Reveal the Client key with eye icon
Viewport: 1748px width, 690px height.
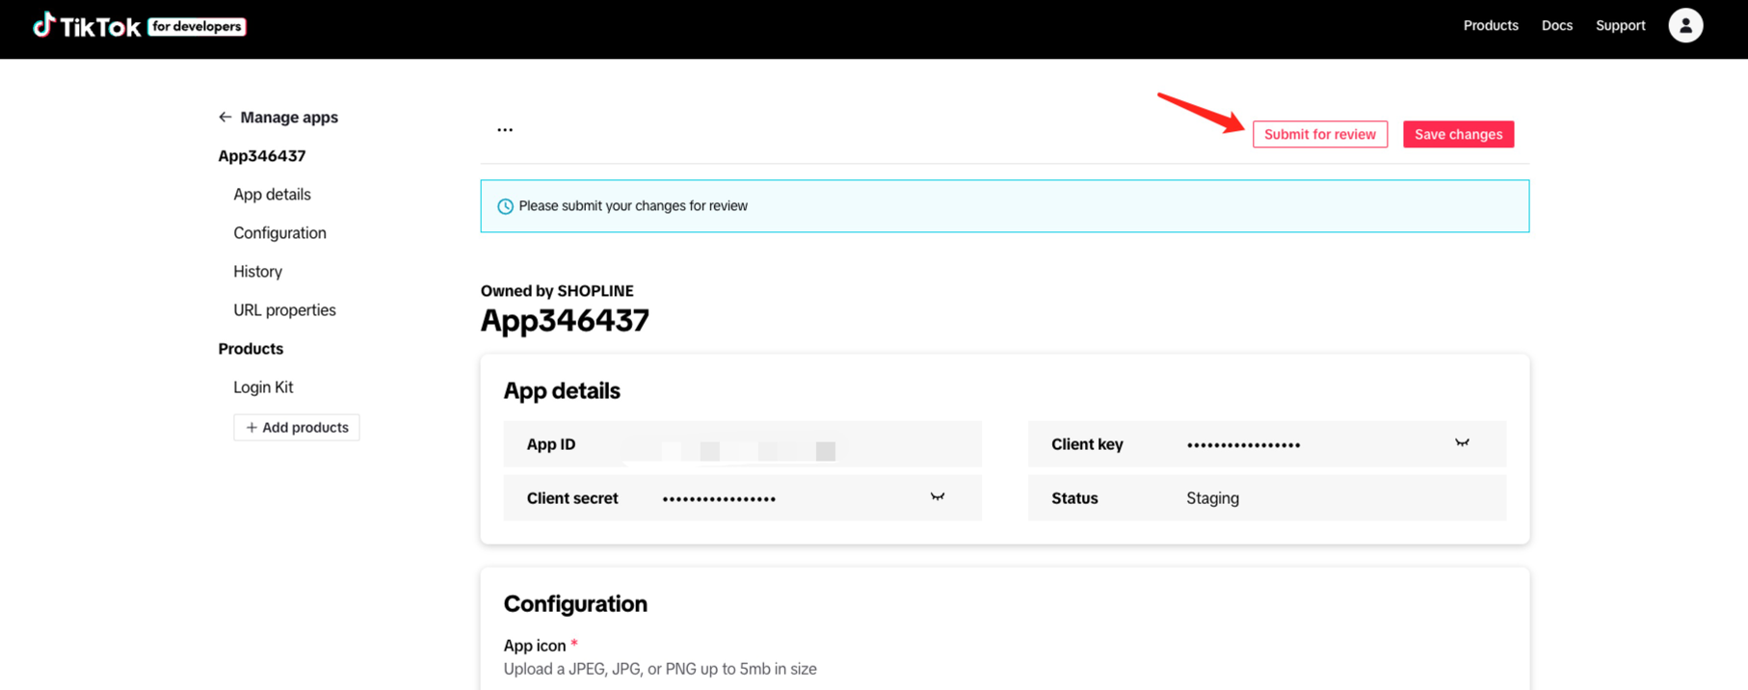pos(1462,443)
